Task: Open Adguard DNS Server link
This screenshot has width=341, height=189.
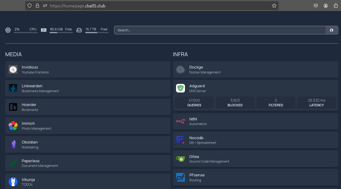Action: pyautogui.click(x=255, y=88)
